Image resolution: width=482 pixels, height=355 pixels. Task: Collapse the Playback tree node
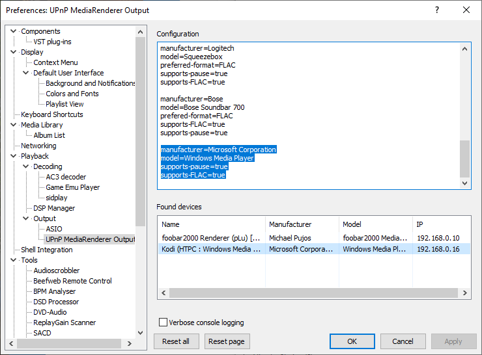[x=13, y=156]
